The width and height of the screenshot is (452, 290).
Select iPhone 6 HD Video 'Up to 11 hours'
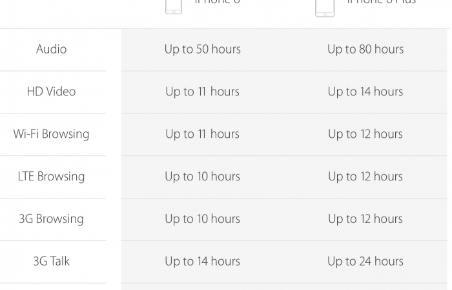click(x=203, y=92)
